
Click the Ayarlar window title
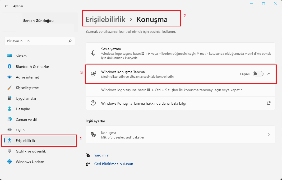coord(18,6)
